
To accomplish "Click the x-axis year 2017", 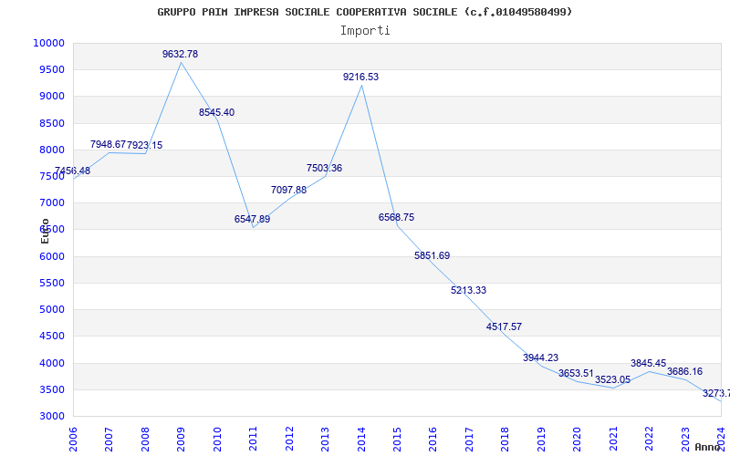I will tap(469, 439).
